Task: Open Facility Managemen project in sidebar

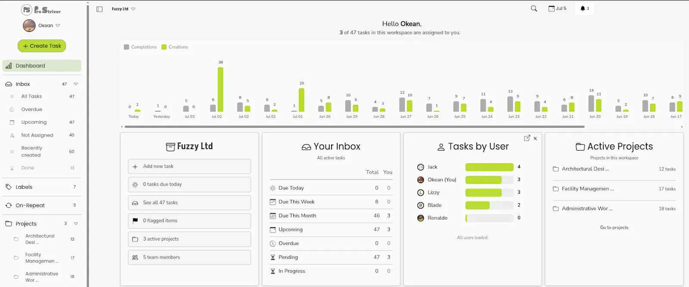Action: point(42,258)
